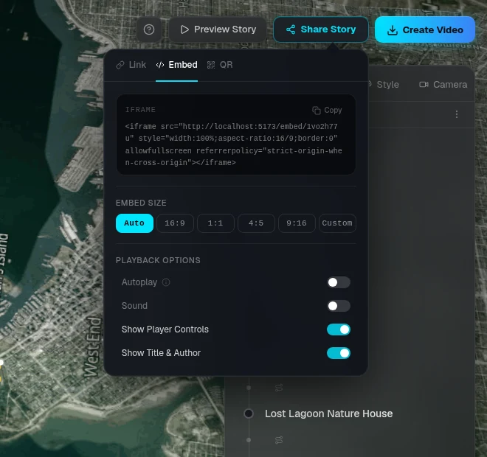Disable the Show Player Controls toggle
Image resolution: width=487 pixels, height=457 pixels.
tap(339, 329)
